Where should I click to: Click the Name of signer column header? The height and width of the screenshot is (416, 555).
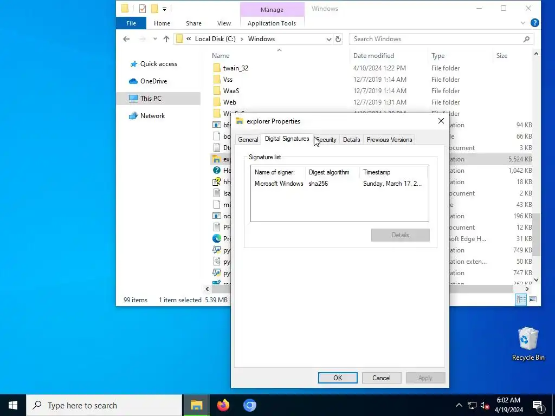coord(278,172)
